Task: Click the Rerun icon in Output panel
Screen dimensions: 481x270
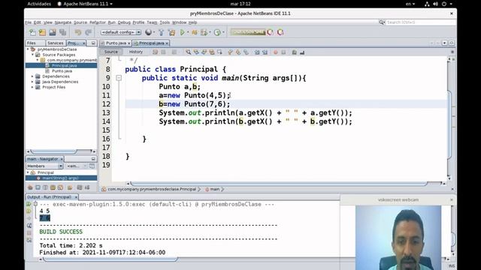Action: coord(29,204)
